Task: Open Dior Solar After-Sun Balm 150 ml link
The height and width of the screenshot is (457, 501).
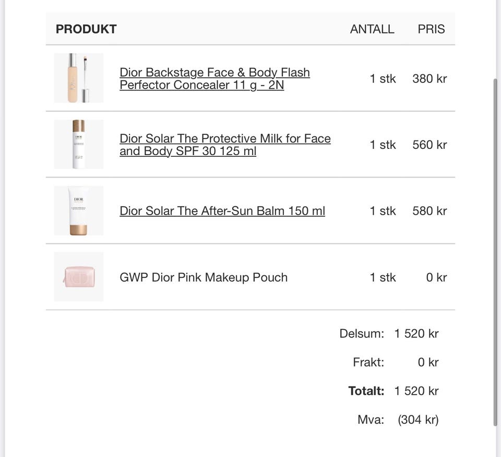Action: 222,211
